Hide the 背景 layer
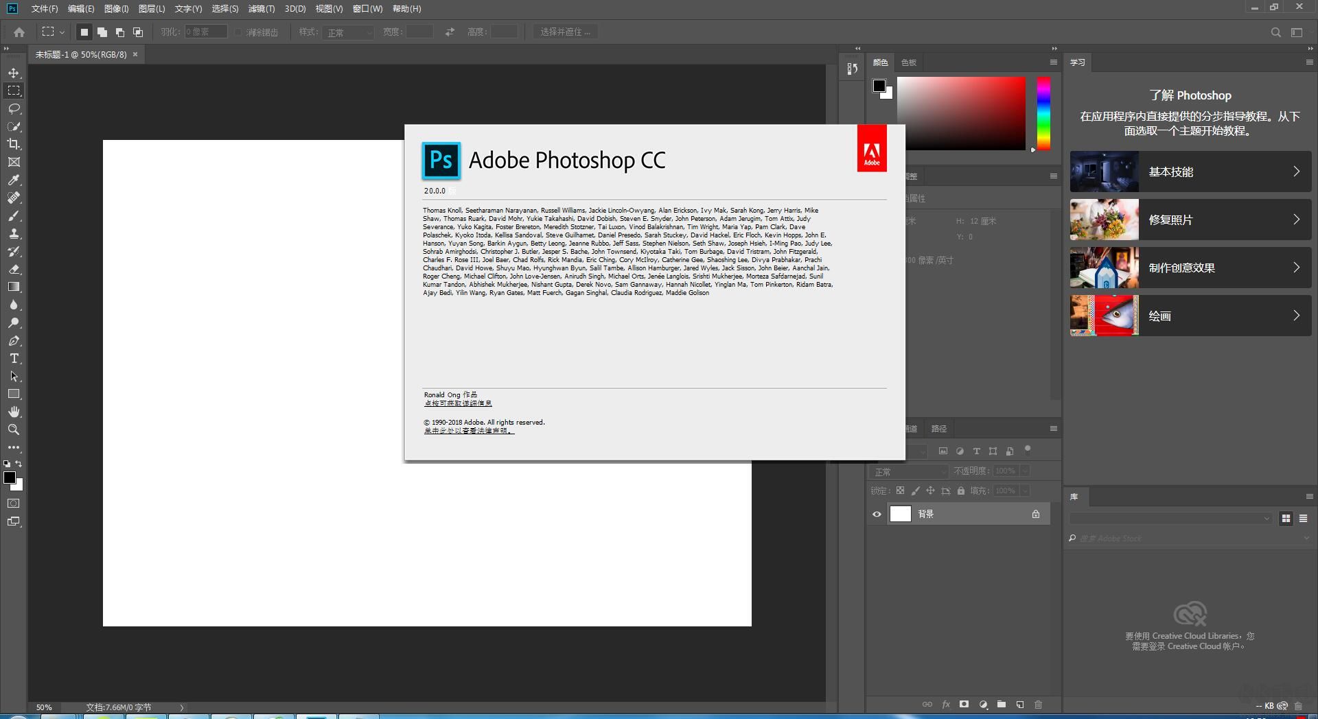Image resolution: width=1318 pixels, height=719 pixels. 876,513
